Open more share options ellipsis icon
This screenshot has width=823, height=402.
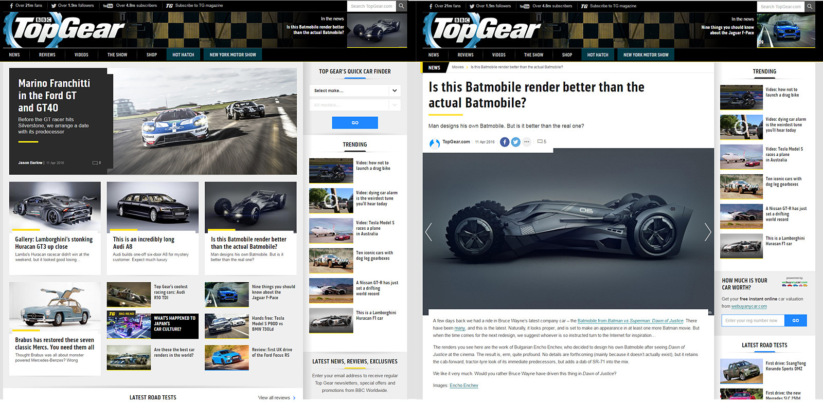(x=527, y=142)
